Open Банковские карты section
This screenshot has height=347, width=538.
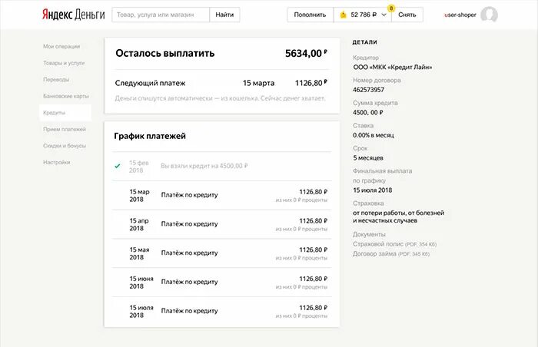(66, 96)
